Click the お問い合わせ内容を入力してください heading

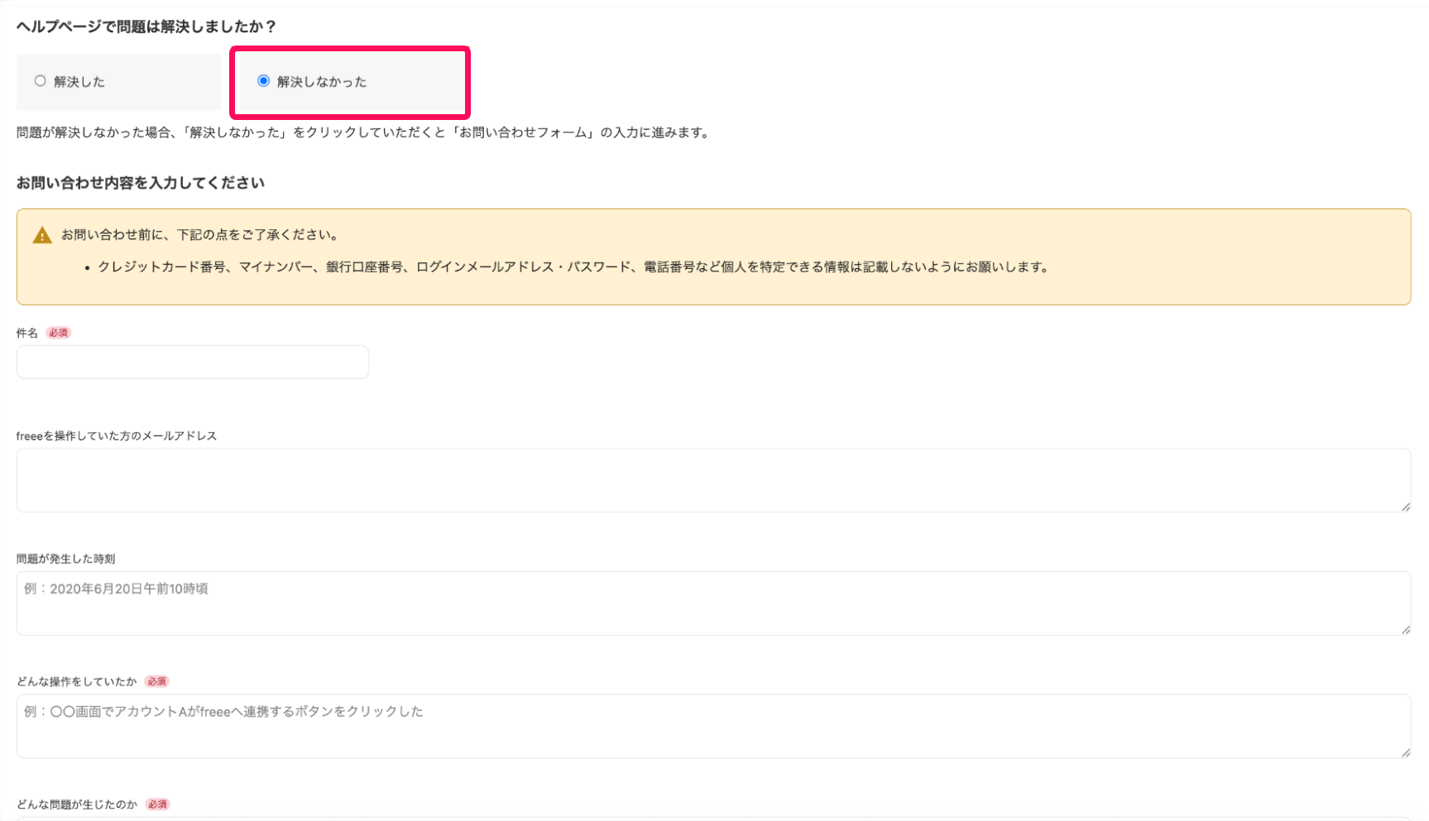[x=141, y=182]
